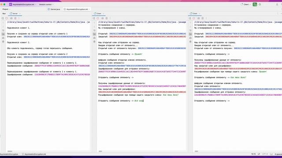Open the Client run configuration dropdown

point(246,4)
